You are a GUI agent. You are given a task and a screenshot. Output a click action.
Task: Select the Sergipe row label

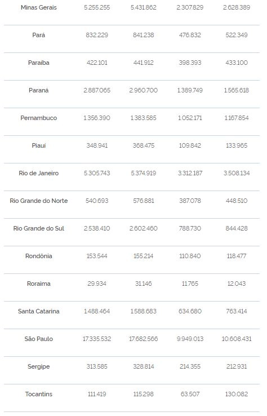39,366
